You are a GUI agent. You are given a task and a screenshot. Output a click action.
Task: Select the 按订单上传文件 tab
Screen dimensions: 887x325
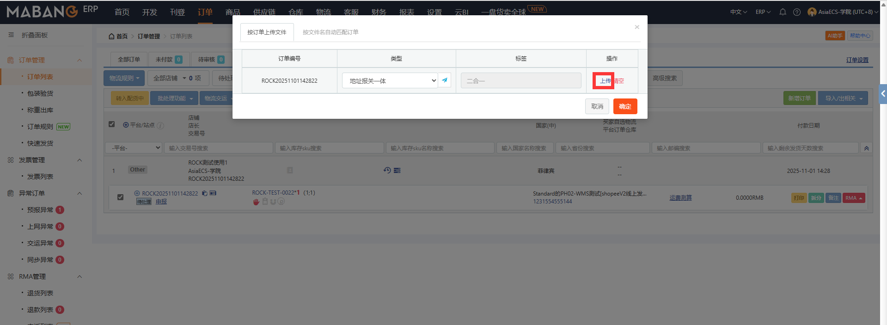click(267, 32)
